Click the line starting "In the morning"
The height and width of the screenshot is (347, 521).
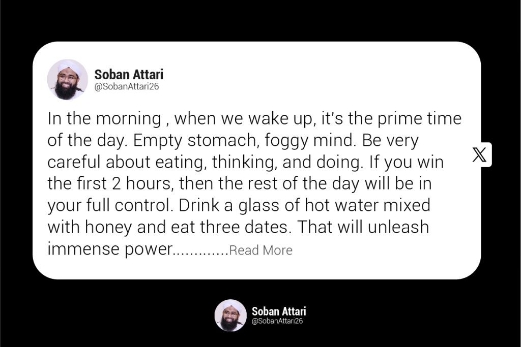tap(254, 118)
